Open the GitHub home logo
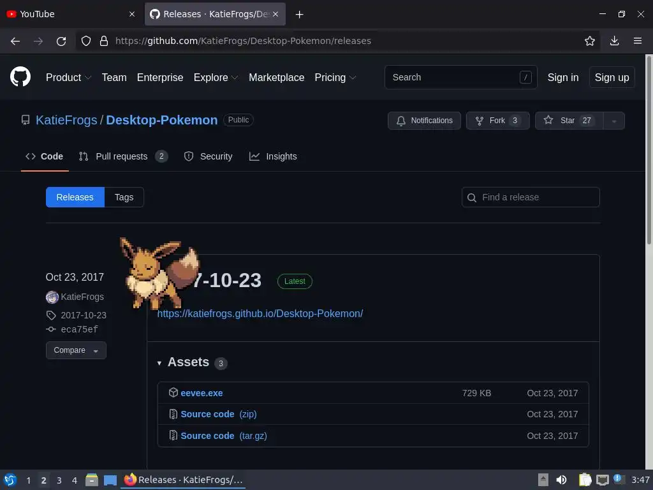 pyautogui.click(x=20, y=77)
